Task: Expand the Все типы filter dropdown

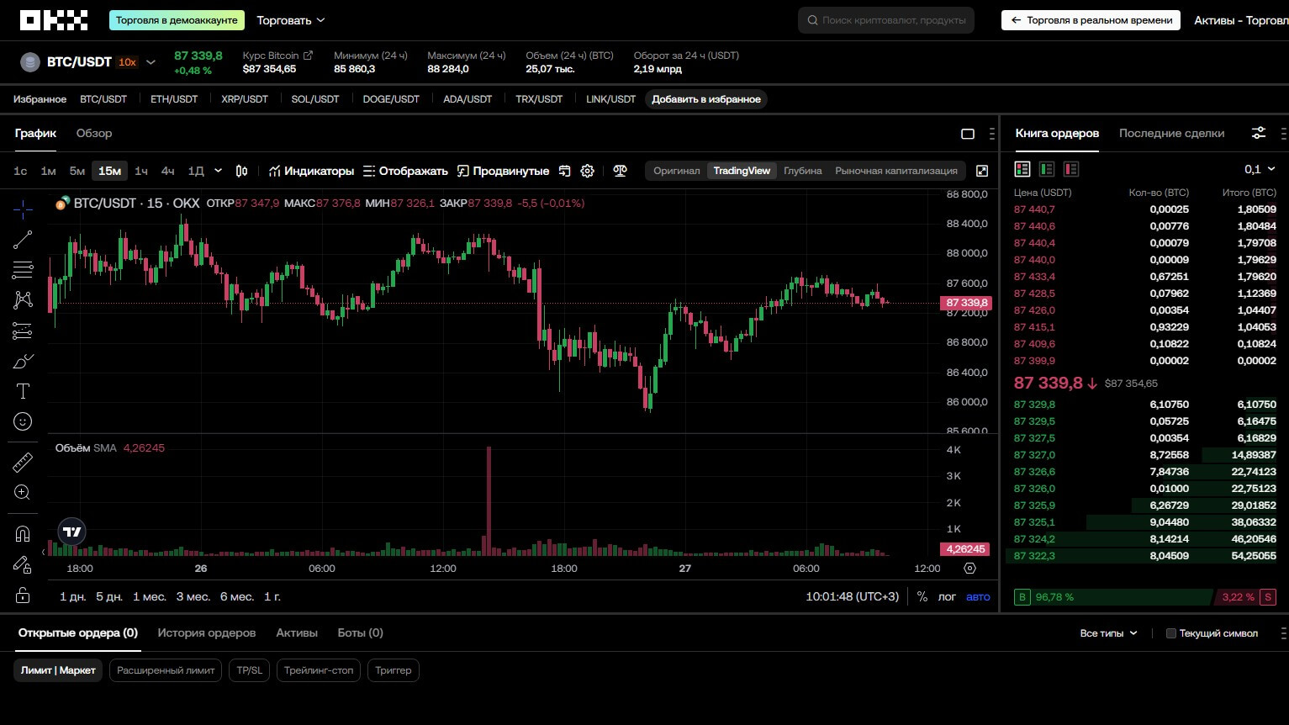Action: pyautogui.click(x=1108, y=633)
